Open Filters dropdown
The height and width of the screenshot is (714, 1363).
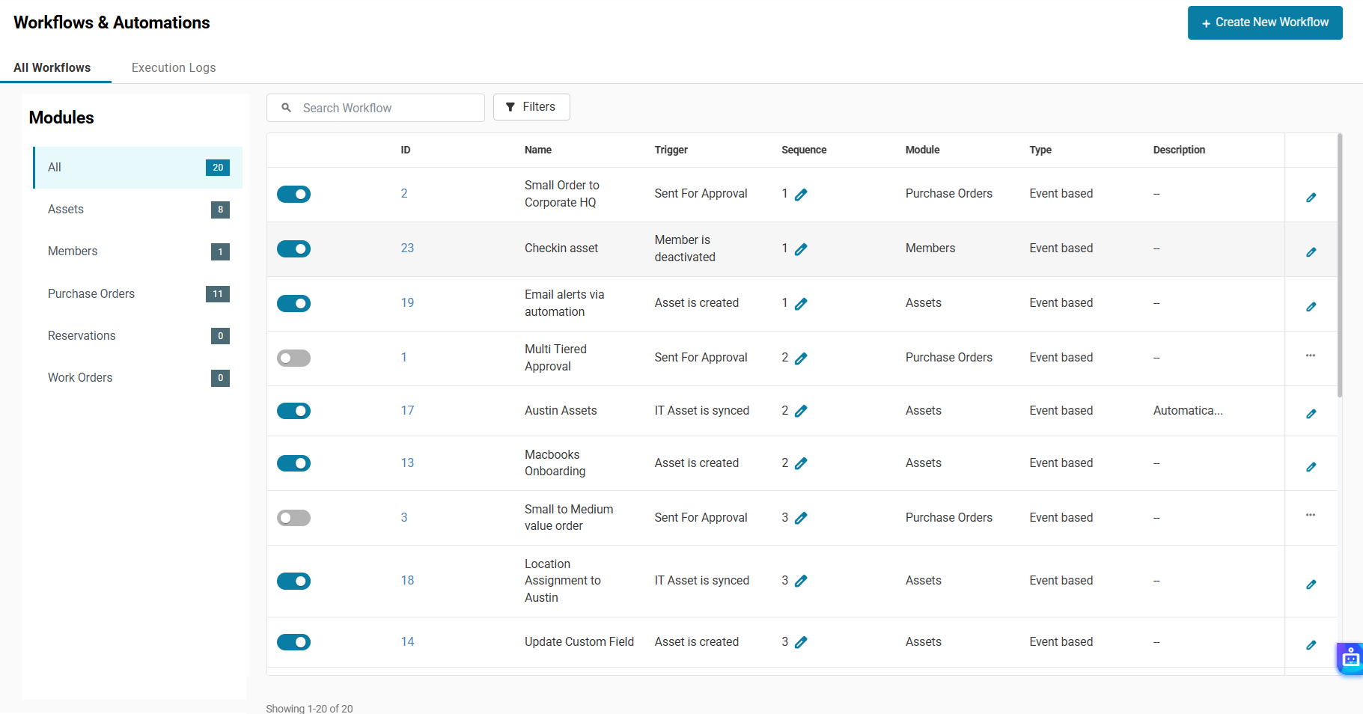pos(531,107)
